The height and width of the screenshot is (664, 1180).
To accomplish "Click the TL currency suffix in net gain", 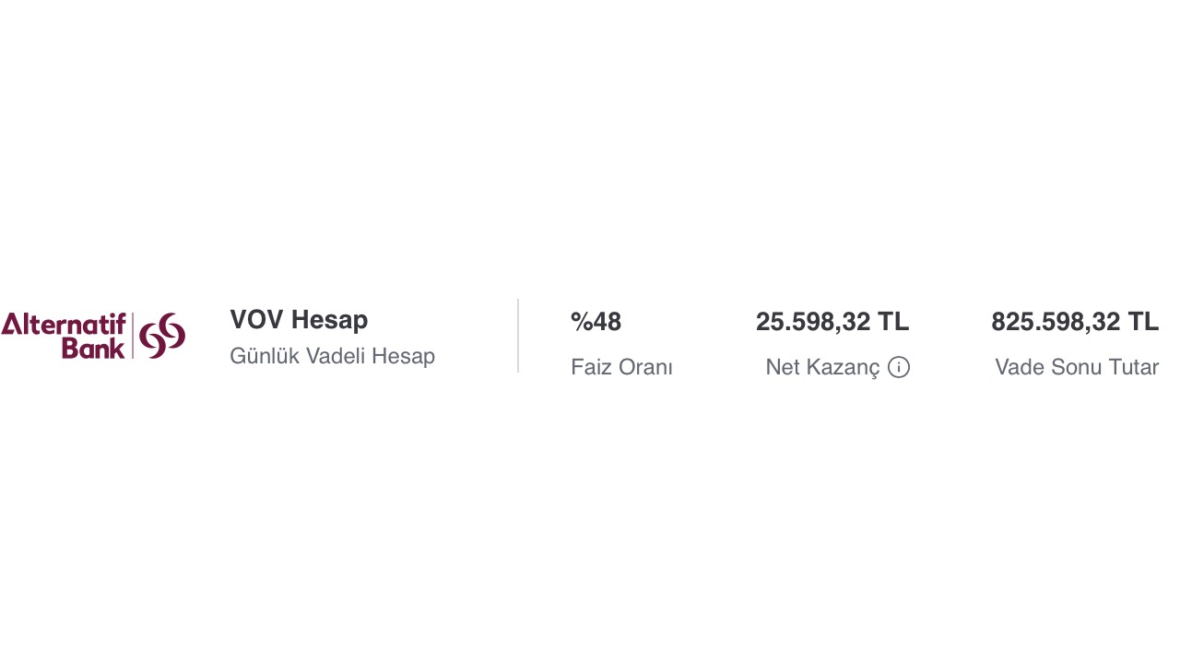I will [x=893, y=322].
